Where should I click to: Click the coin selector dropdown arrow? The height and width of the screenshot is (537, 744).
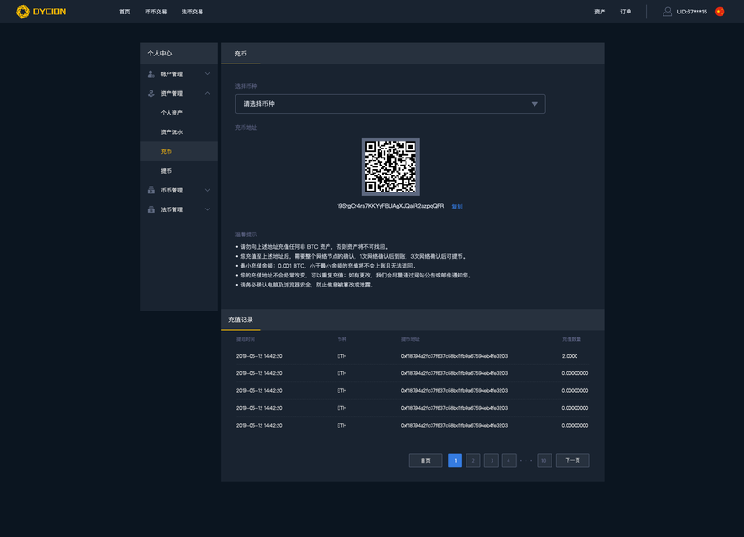click(534, 104)
